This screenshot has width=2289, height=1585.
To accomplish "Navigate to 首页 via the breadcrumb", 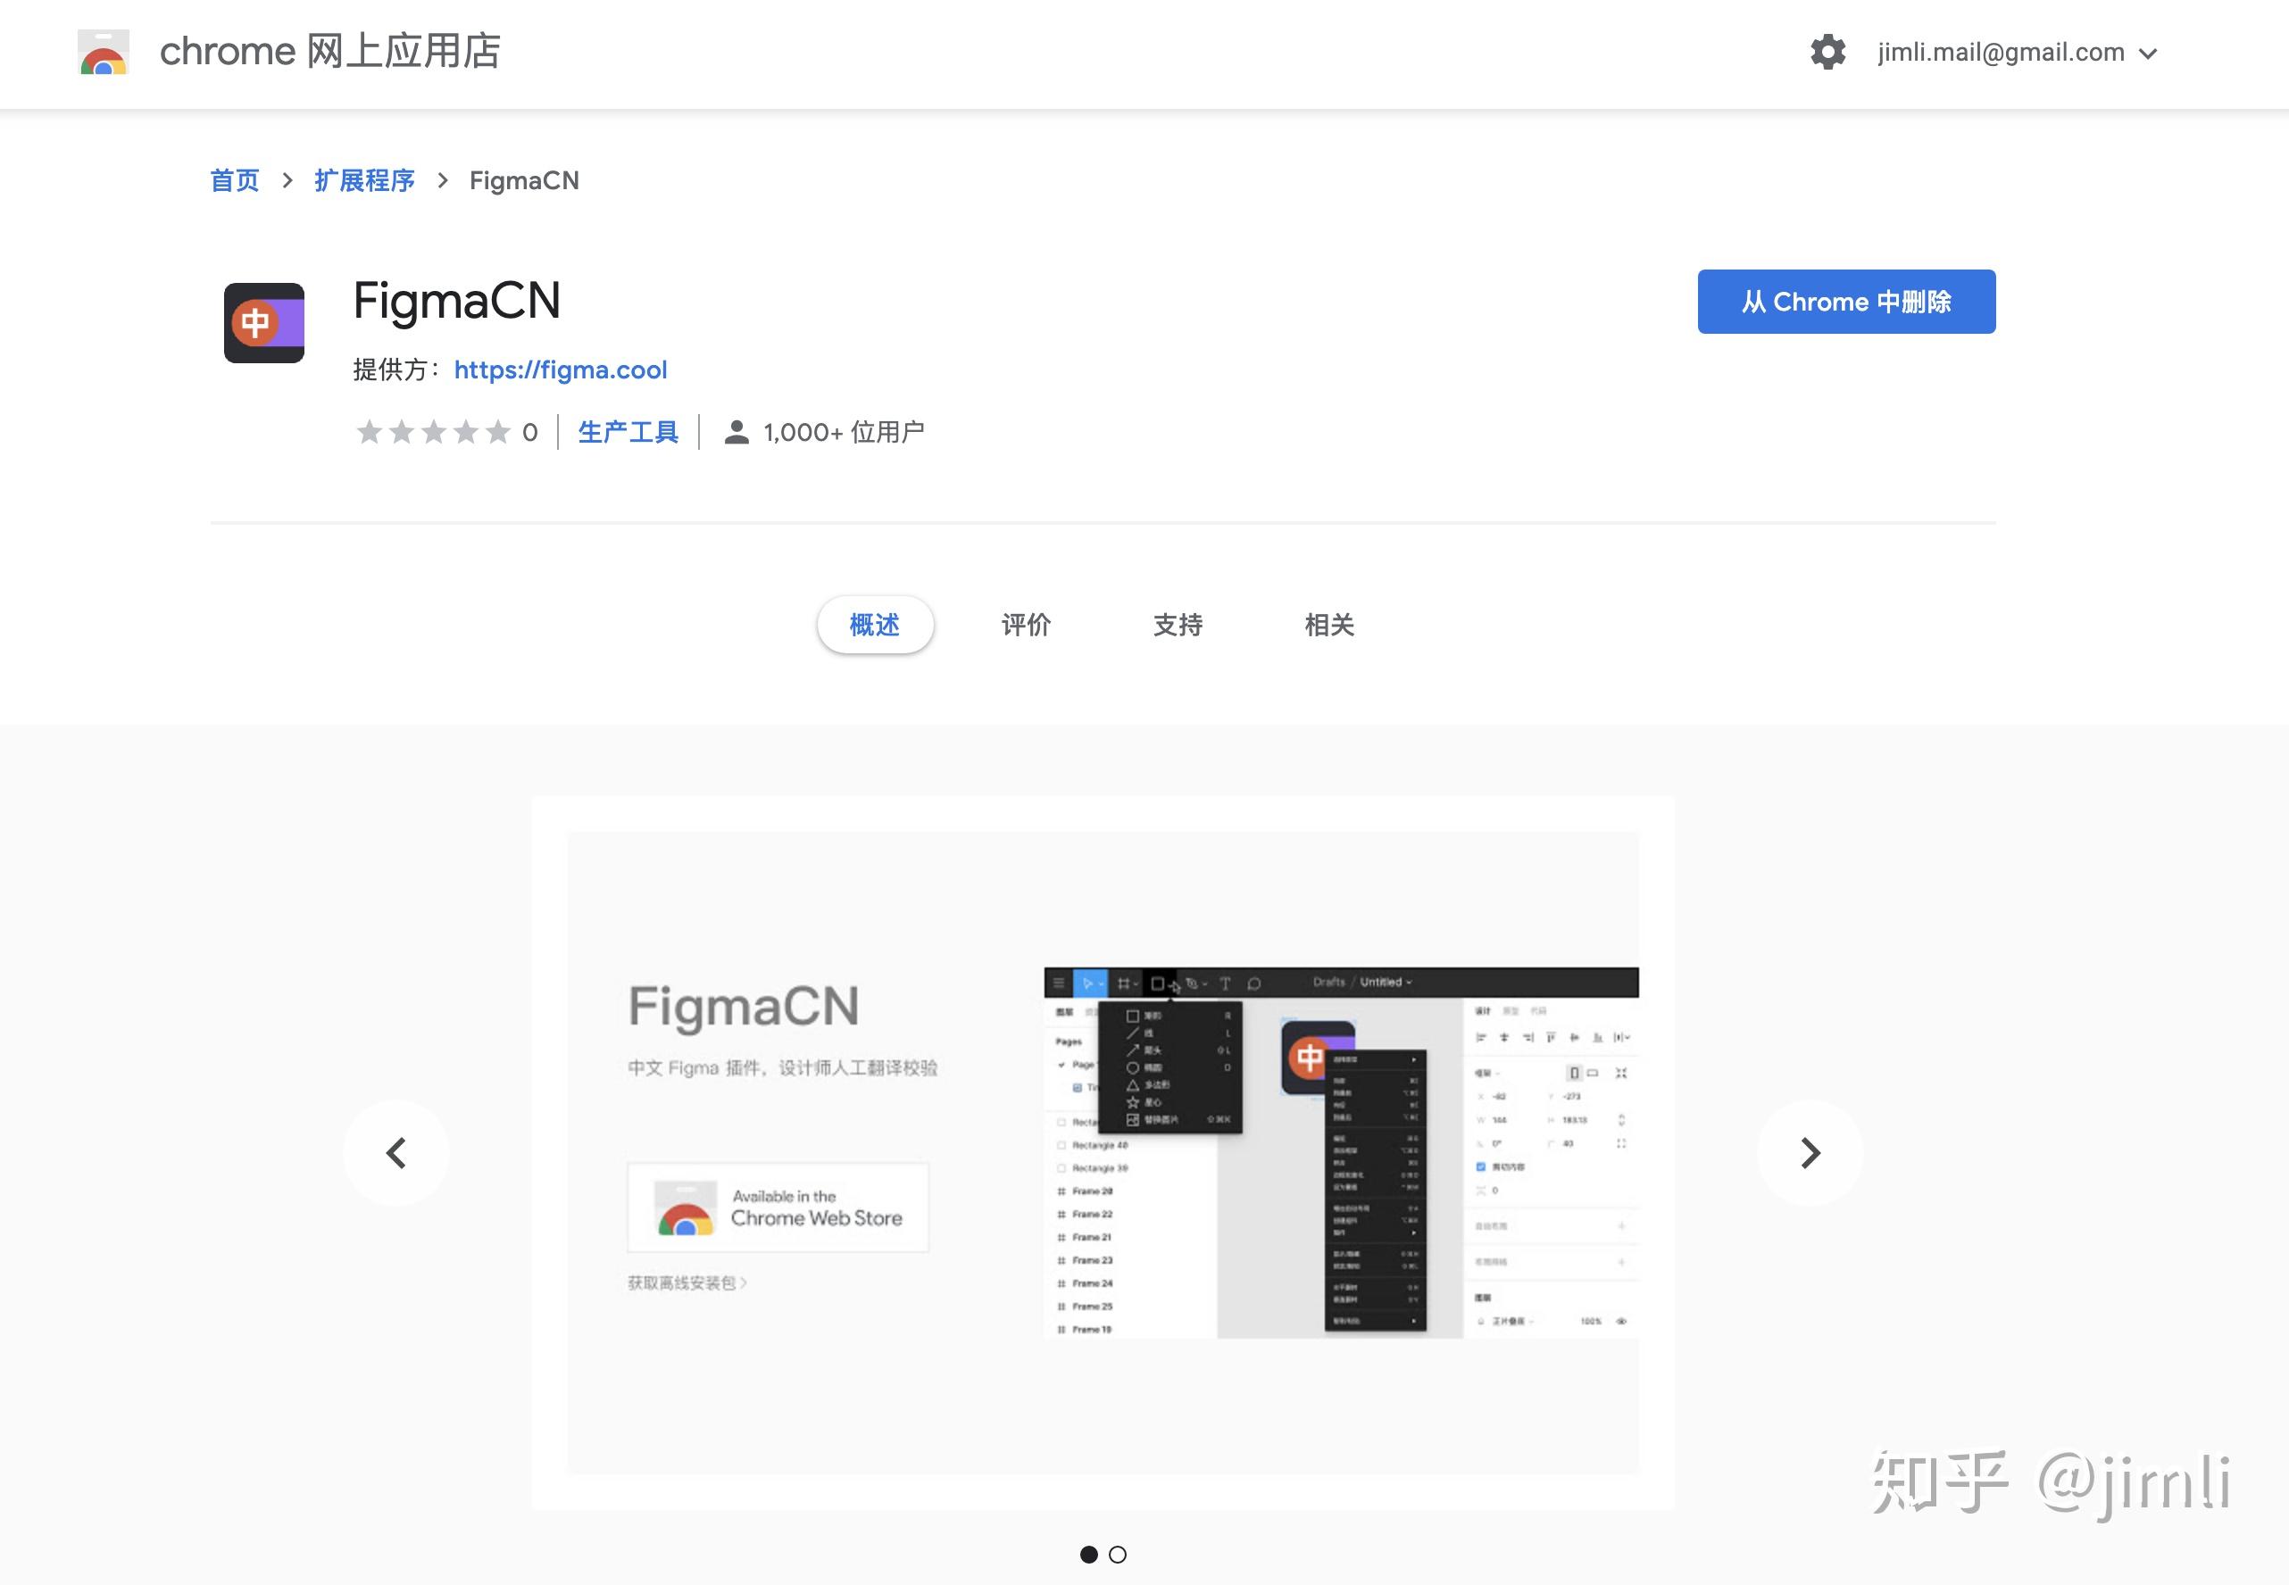I will pos(235,179).
